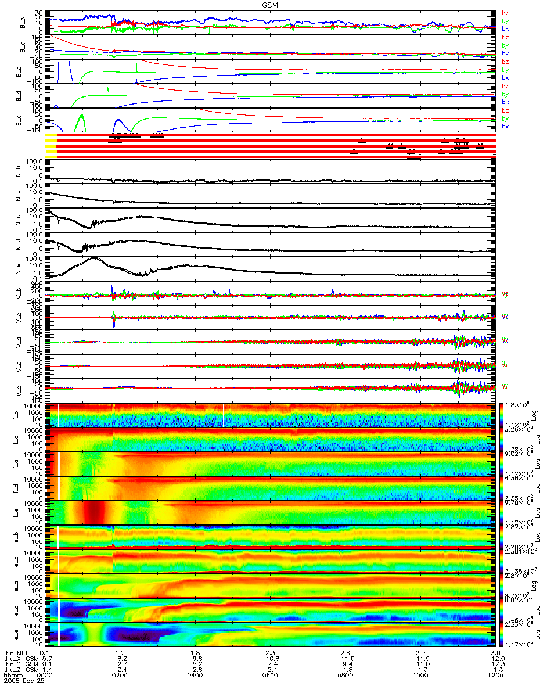Screen dimensions: 540x697
Task: Click the yellow segment of the status bar panel
Action: tap(51, 146)
